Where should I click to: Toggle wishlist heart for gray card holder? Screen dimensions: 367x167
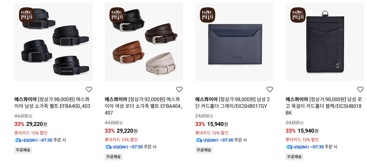pyautogui.click(x=270, y=89)
